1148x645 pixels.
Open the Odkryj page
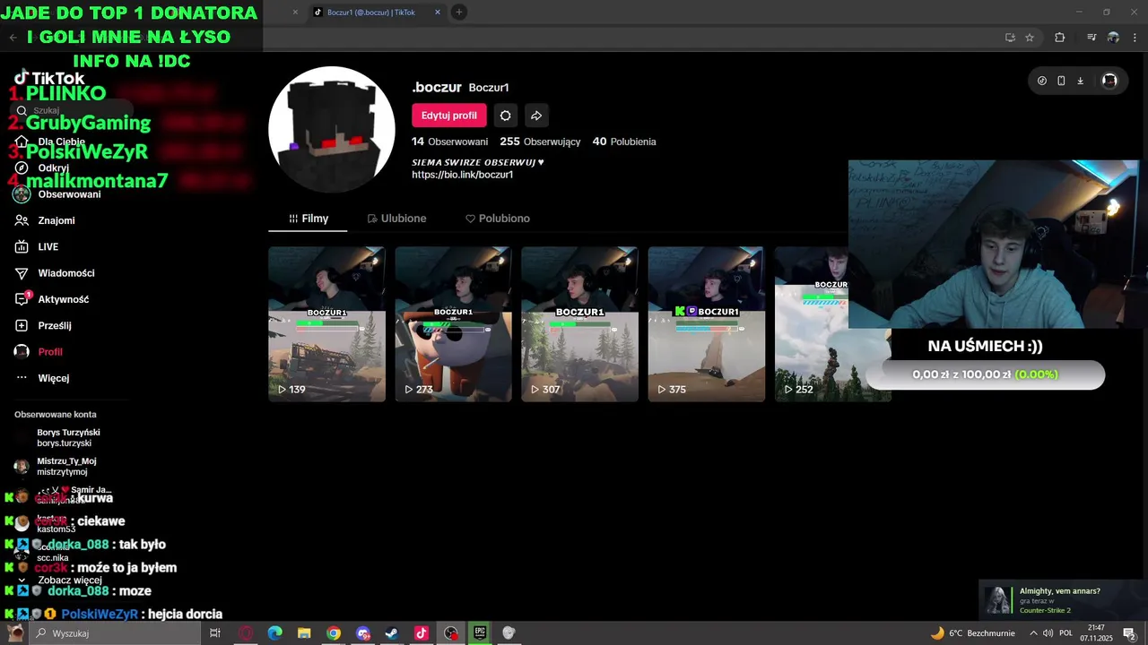tap(53, 168)
